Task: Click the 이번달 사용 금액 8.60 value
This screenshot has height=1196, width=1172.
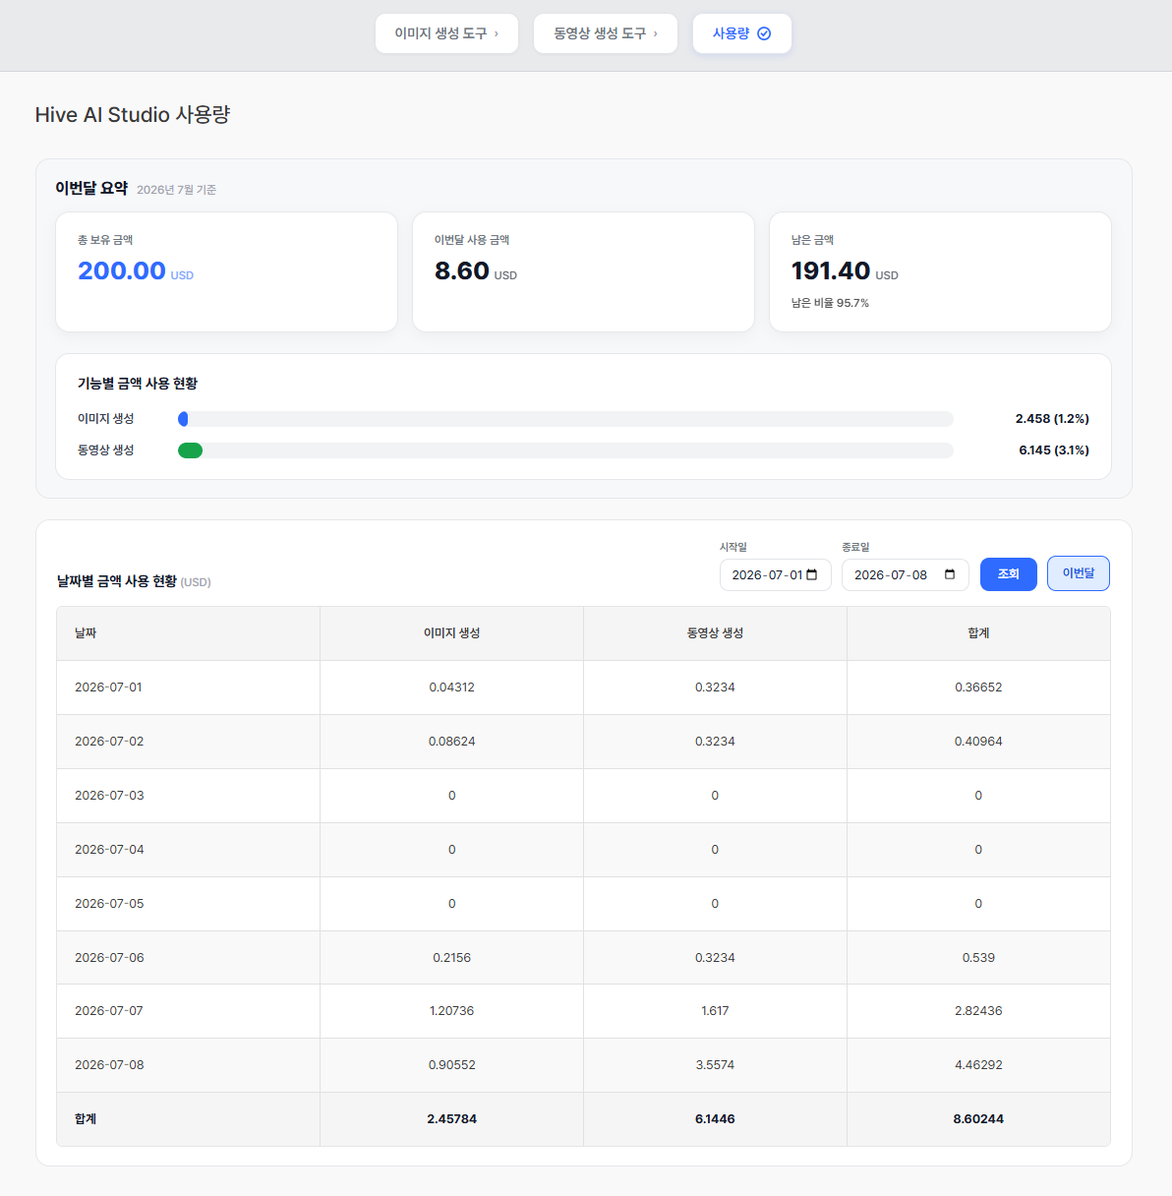Action: tap(462, 270)
